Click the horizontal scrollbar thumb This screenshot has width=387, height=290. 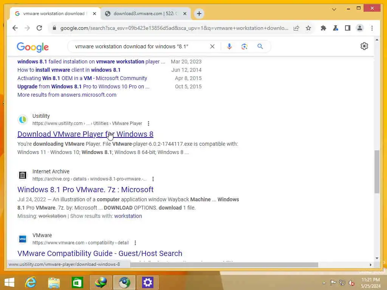pyautogui.click(x=224, y=265)
